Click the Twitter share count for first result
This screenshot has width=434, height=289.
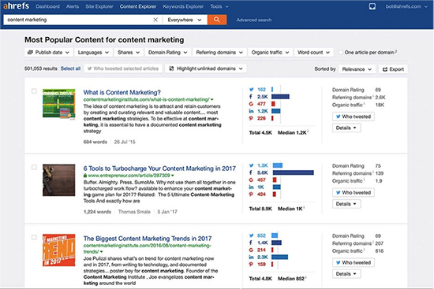point(261,90)
